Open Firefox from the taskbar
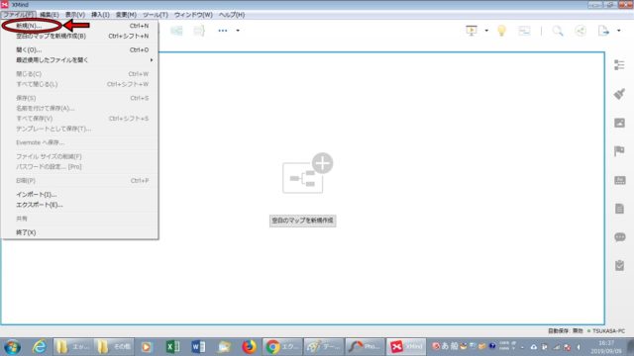The height and width of the screenshot is (356, 634). (249, 347)
